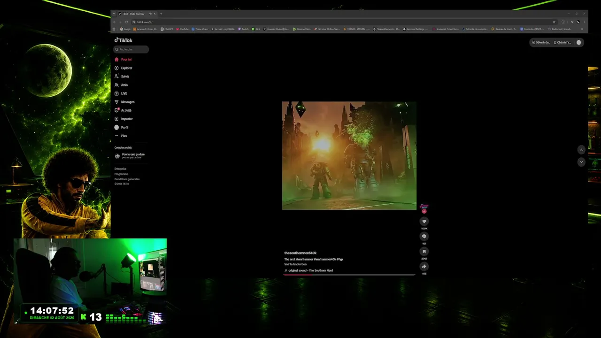Follow the creator with the plus badge
601x338 pixels.
pyautogui.click(x=424, y=211)
